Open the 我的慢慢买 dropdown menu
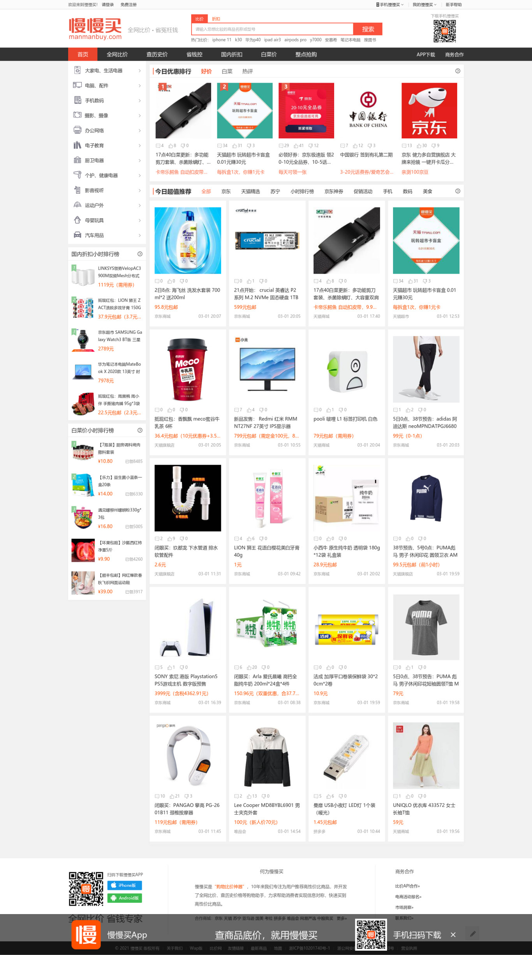 (x=425, y=5)
